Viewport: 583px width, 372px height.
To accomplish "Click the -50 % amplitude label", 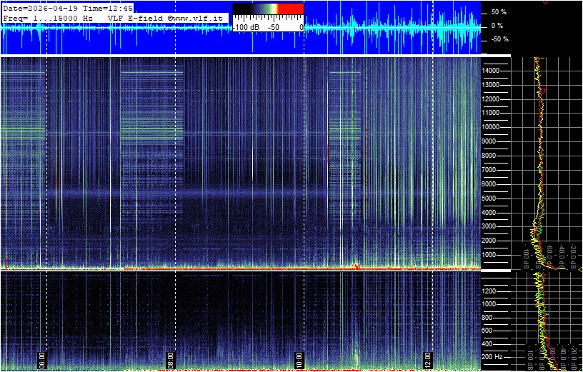I will [499, 39].
